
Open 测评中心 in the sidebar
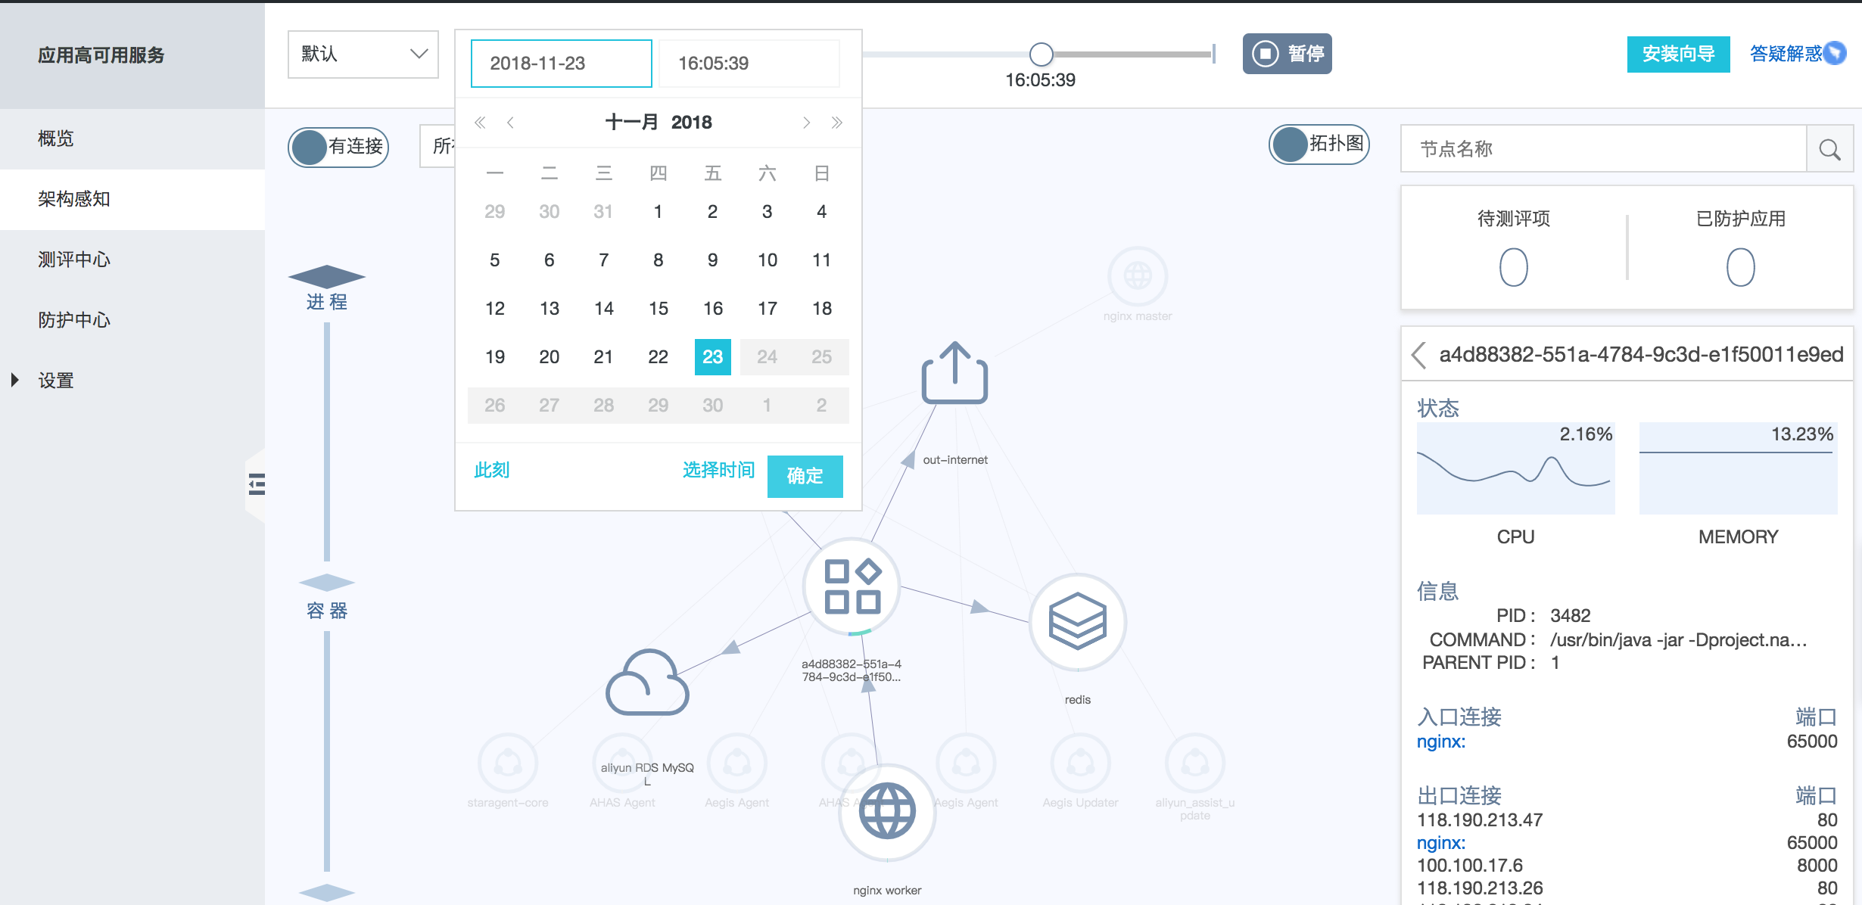click(74, 260)
